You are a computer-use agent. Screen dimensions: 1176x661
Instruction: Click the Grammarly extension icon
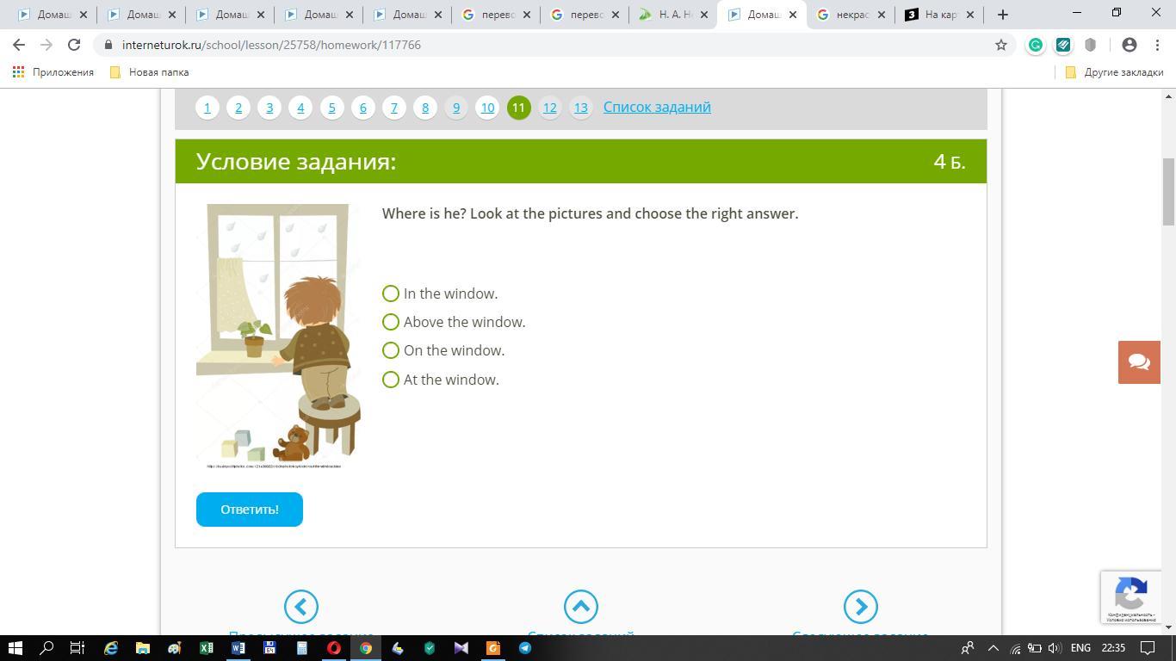click(1036, 45)
